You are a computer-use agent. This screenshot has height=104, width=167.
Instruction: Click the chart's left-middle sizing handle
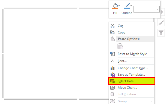3,54
